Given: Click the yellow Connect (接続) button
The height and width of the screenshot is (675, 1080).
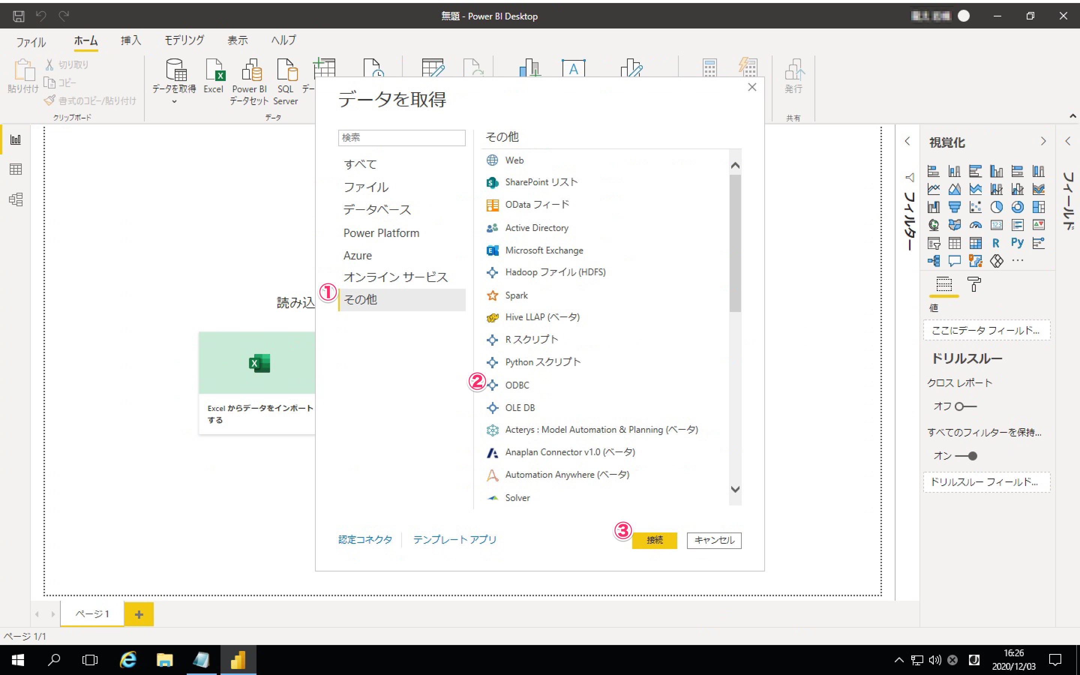Looking at the screenshot, I should (x=654, y=540).
